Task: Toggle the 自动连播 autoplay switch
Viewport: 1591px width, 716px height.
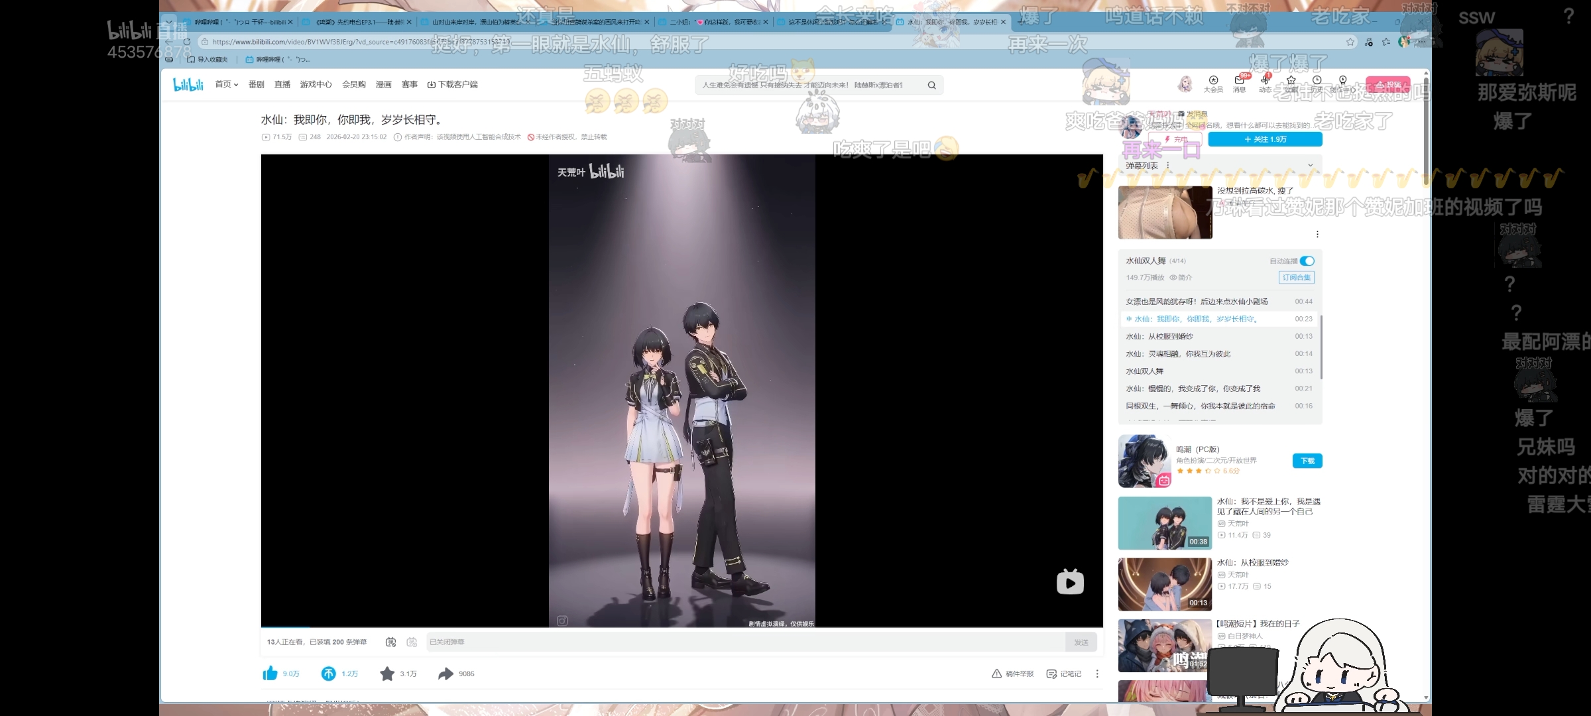Action: pos(1307,261)
